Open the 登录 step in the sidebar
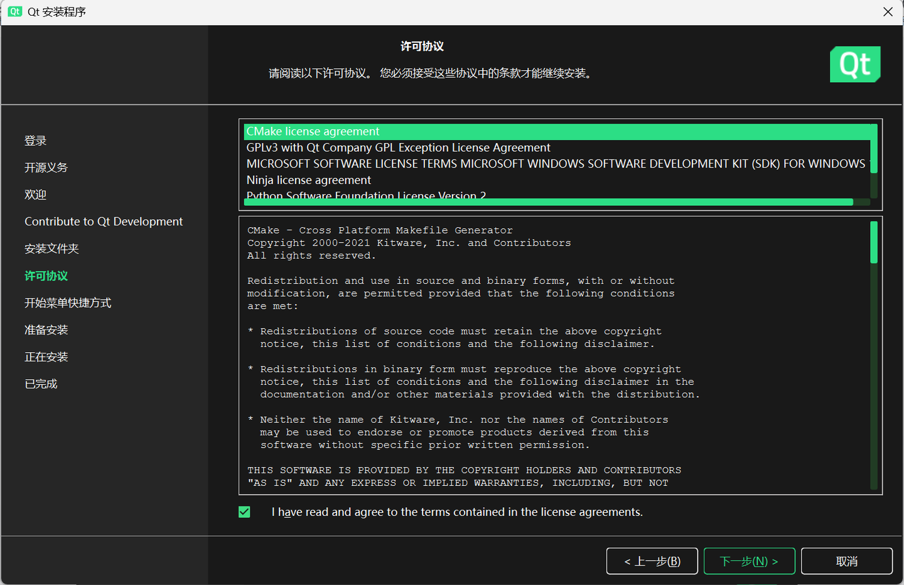 click(35, 141)
